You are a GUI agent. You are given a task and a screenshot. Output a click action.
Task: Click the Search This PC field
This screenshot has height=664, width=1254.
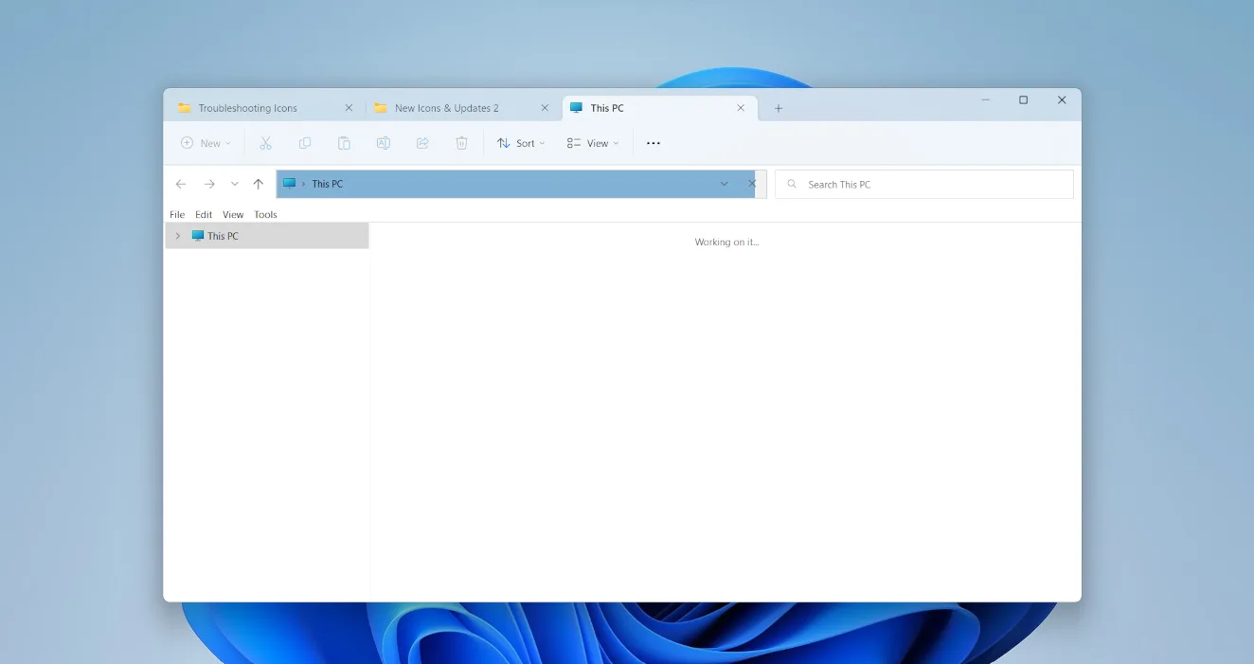[x=924, y=184]
